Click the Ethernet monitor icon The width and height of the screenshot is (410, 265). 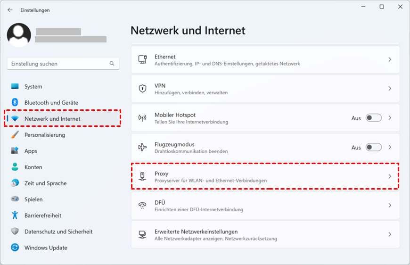click(x=142, y=59)
